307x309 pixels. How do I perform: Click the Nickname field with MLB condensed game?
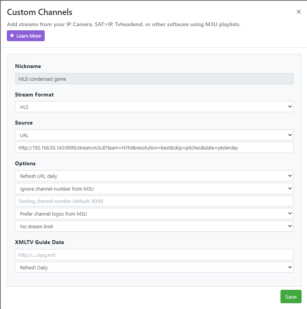click(x=154, y=79)
